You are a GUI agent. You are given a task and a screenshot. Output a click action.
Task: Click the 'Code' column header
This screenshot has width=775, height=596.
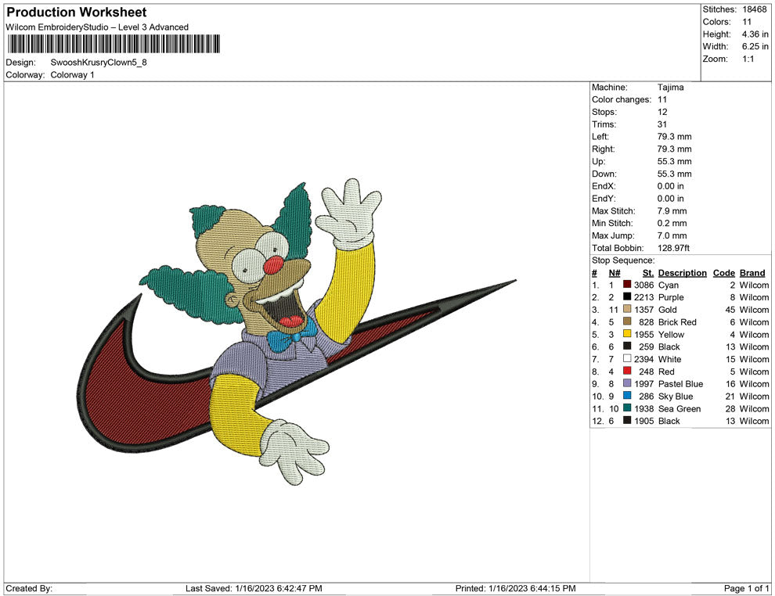tap(723, 273)
